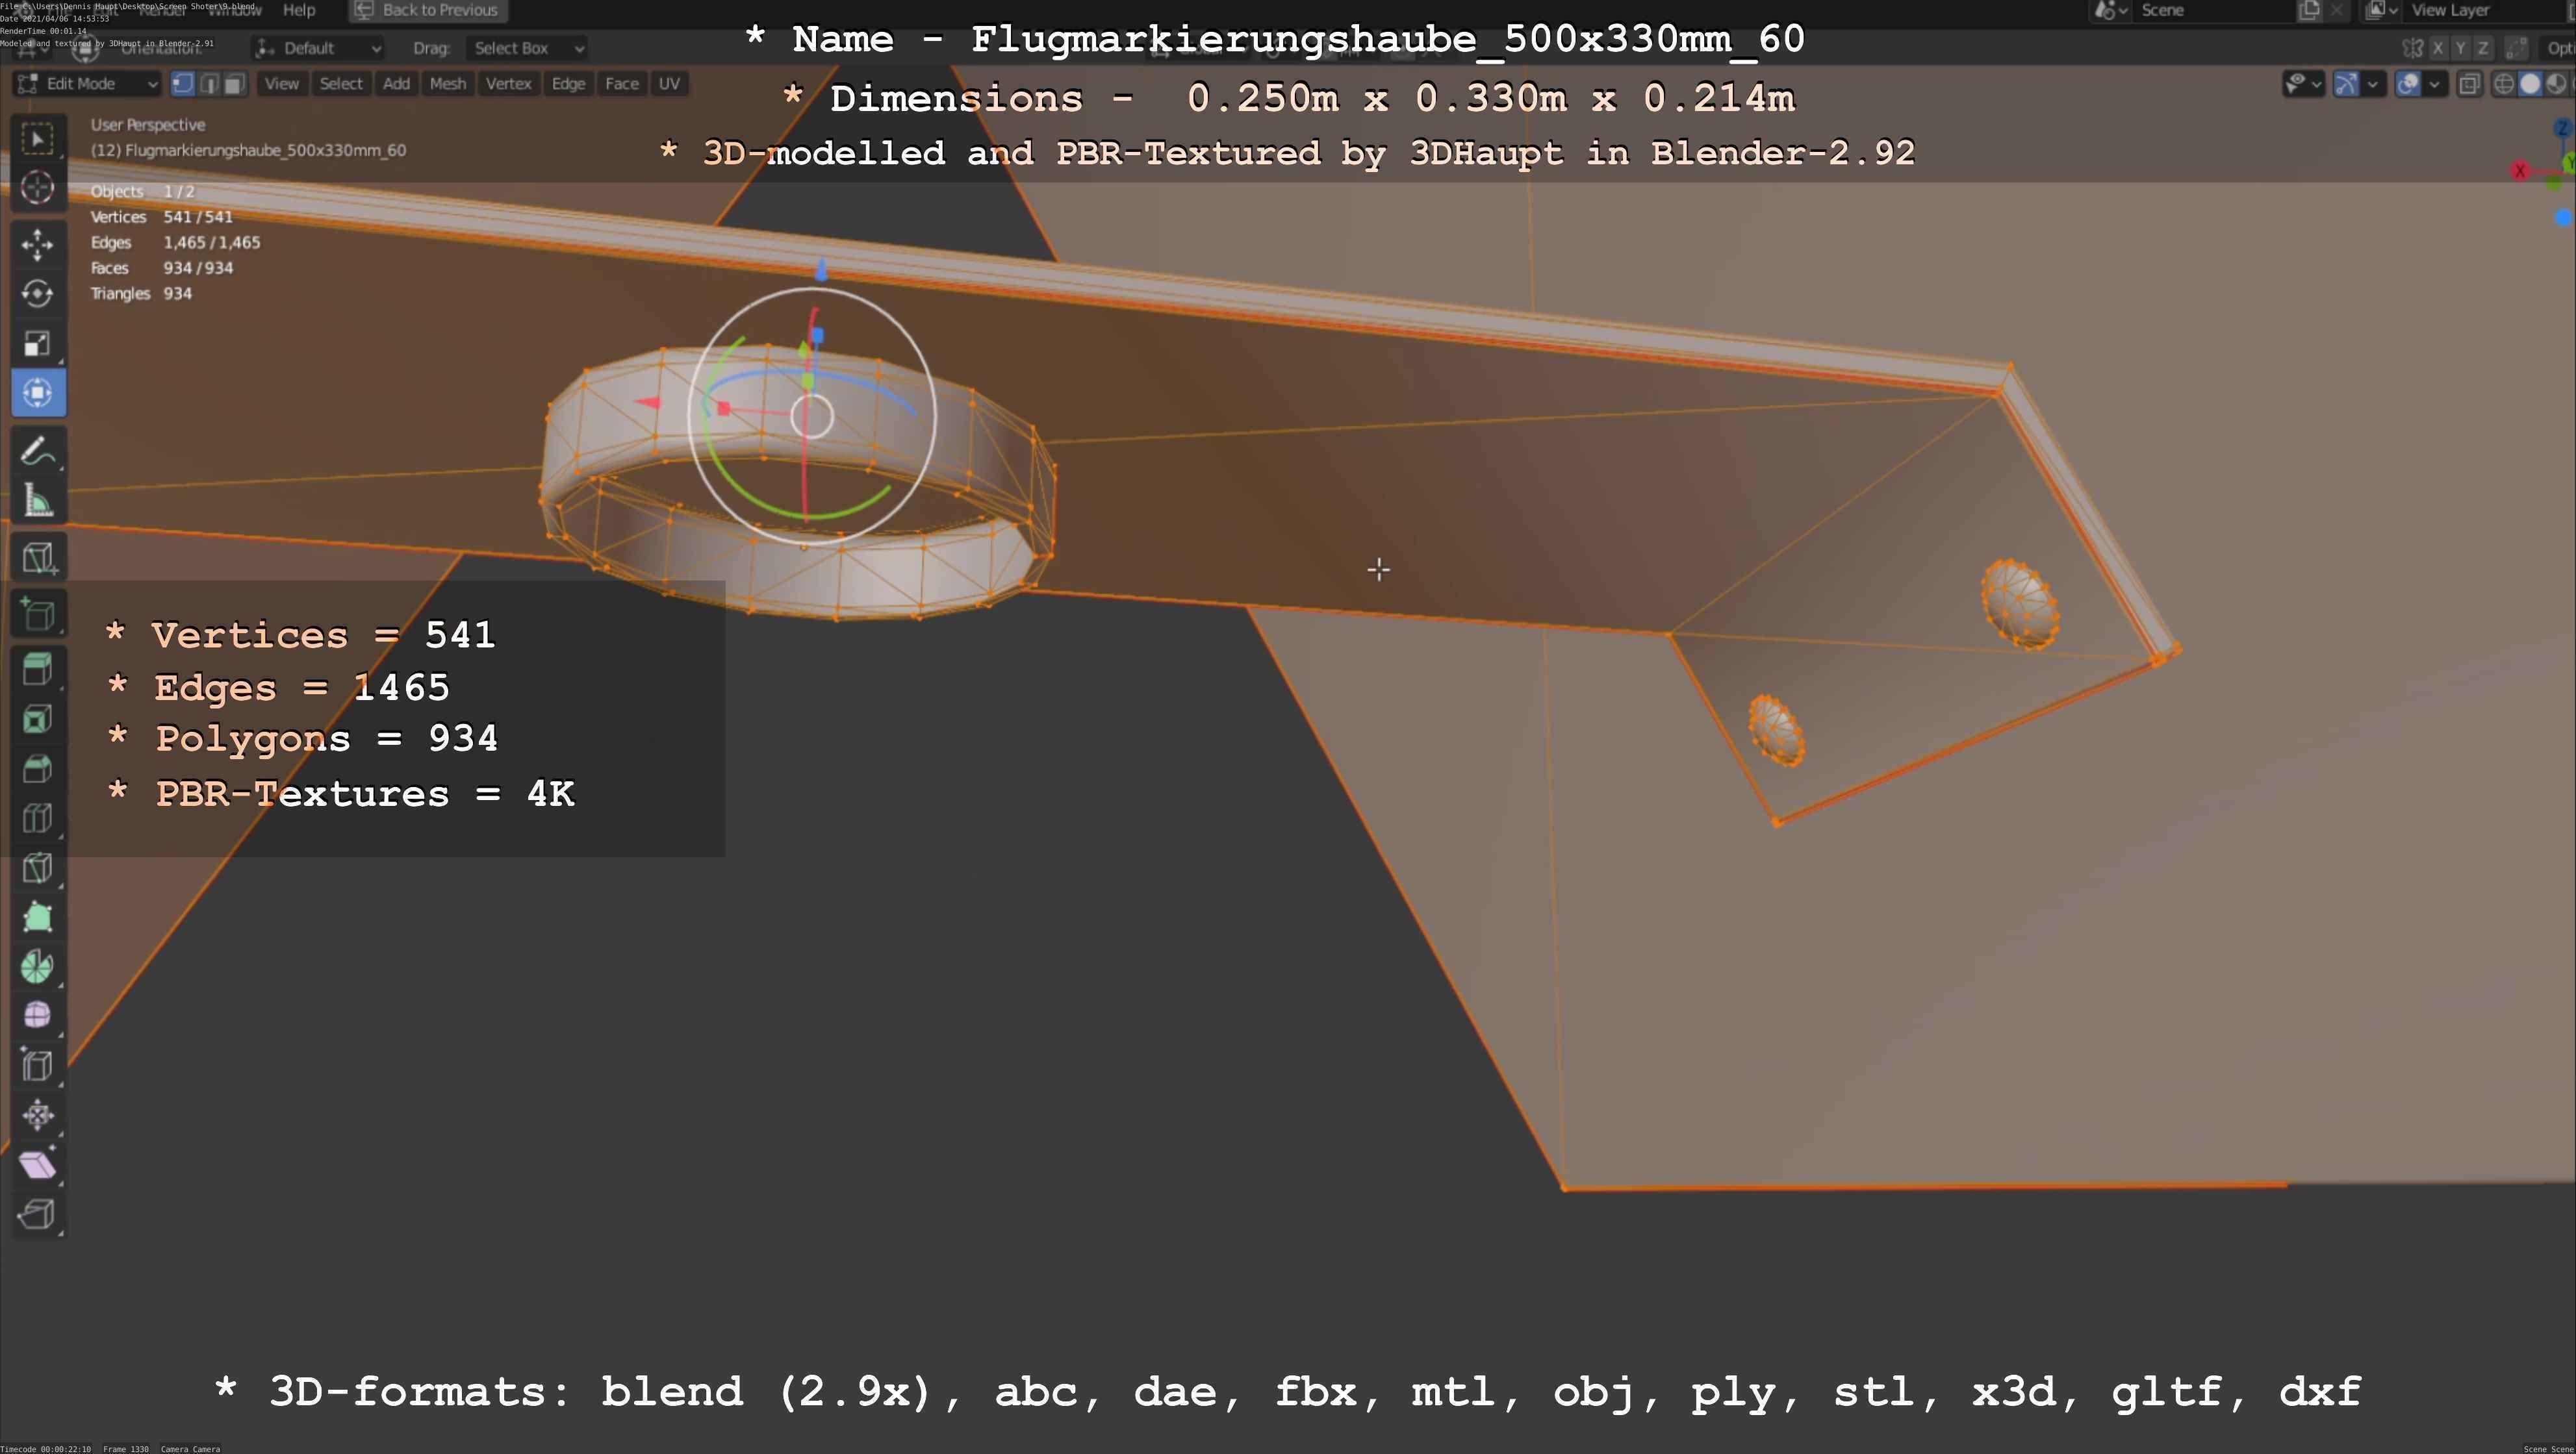2576x1454 pixels.
Task: Click the active Transform tool icon
Action: [x=38, y=393]
